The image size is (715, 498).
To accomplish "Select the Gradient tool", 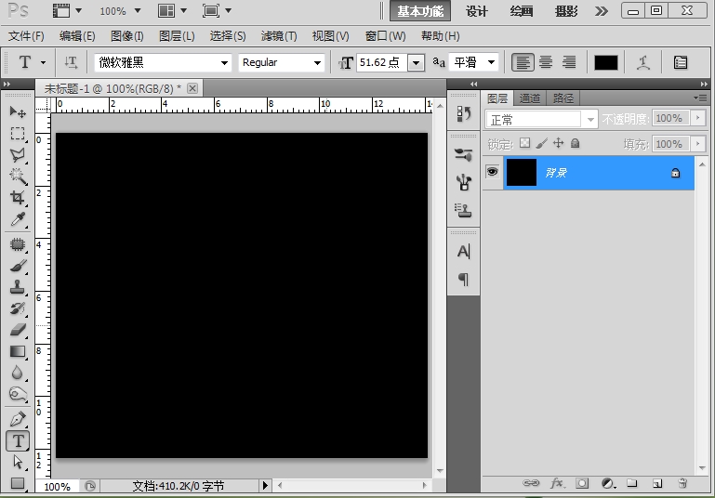I will click(x=18, y=351).
